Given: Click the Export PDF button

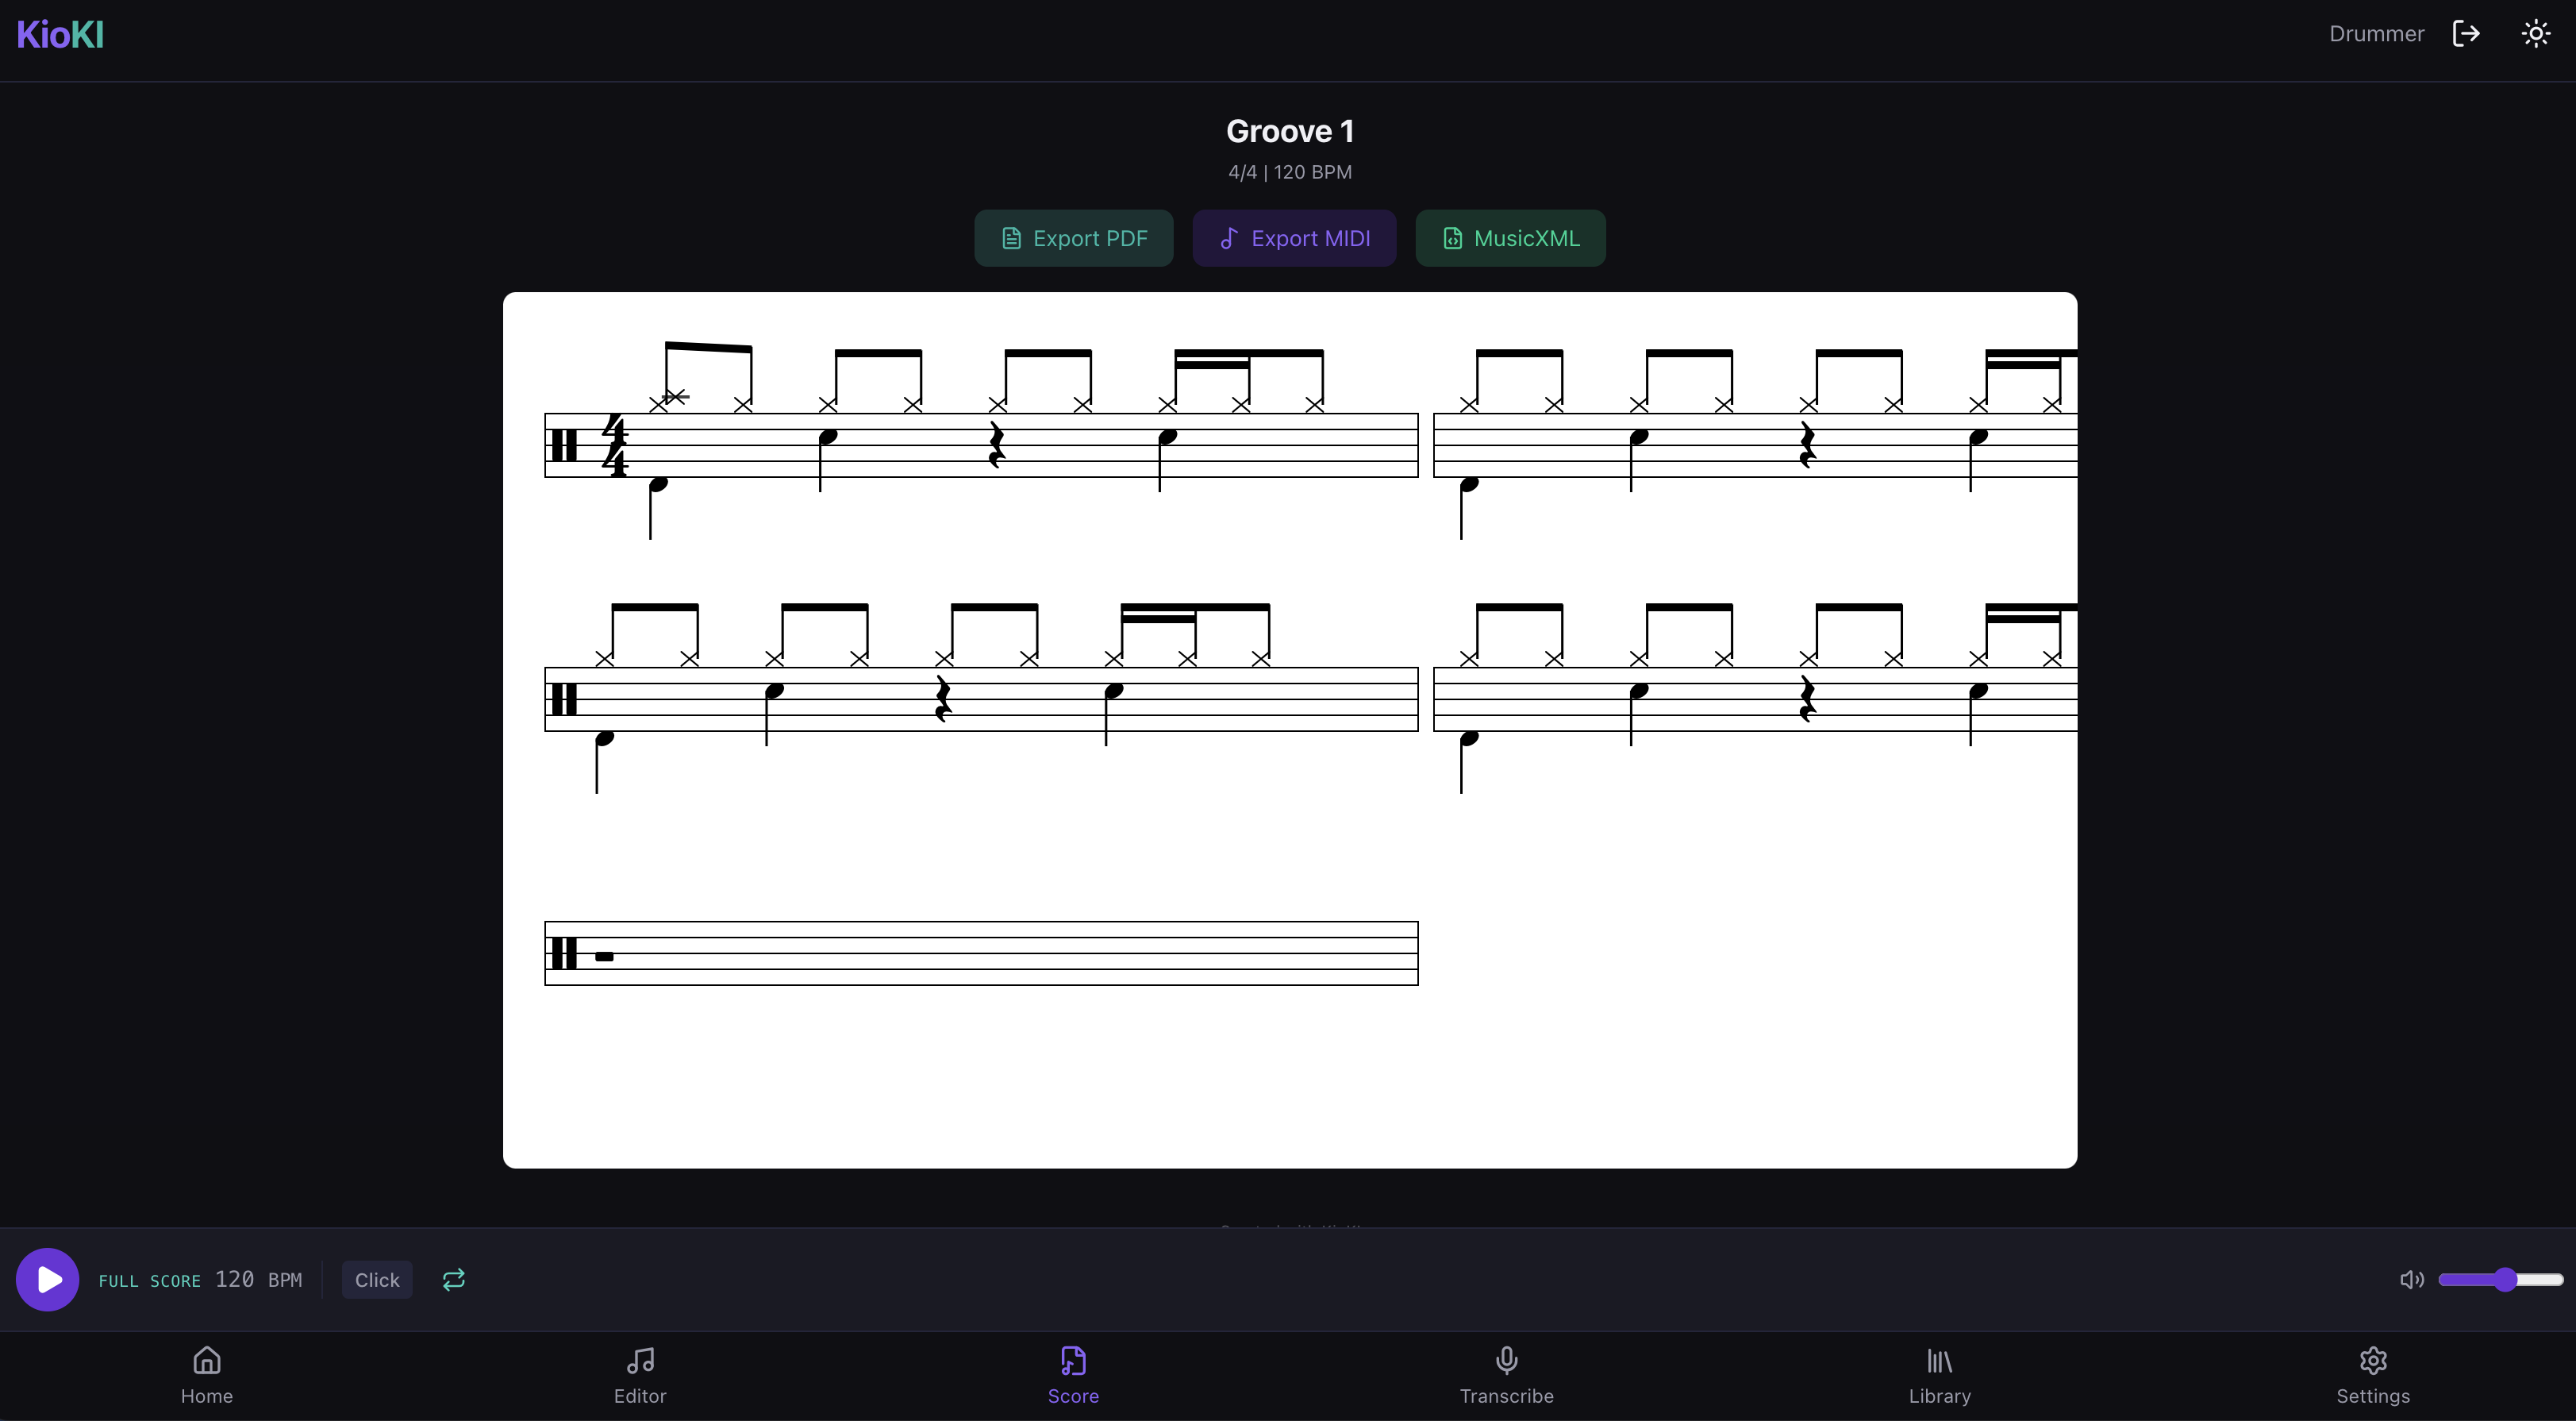Looking at the screenshot, I should 1073,238.
